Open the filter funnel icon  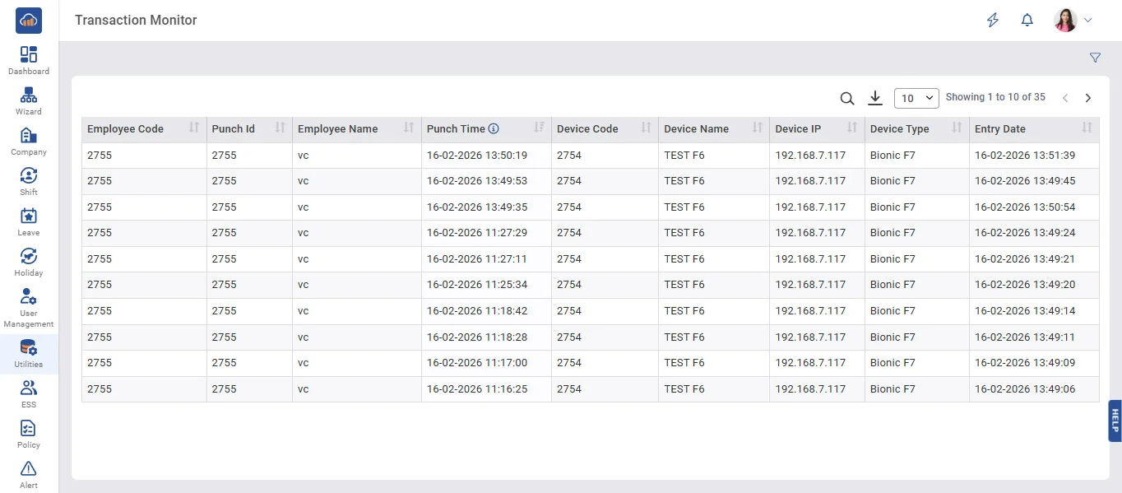click(x=1095, y=58)
